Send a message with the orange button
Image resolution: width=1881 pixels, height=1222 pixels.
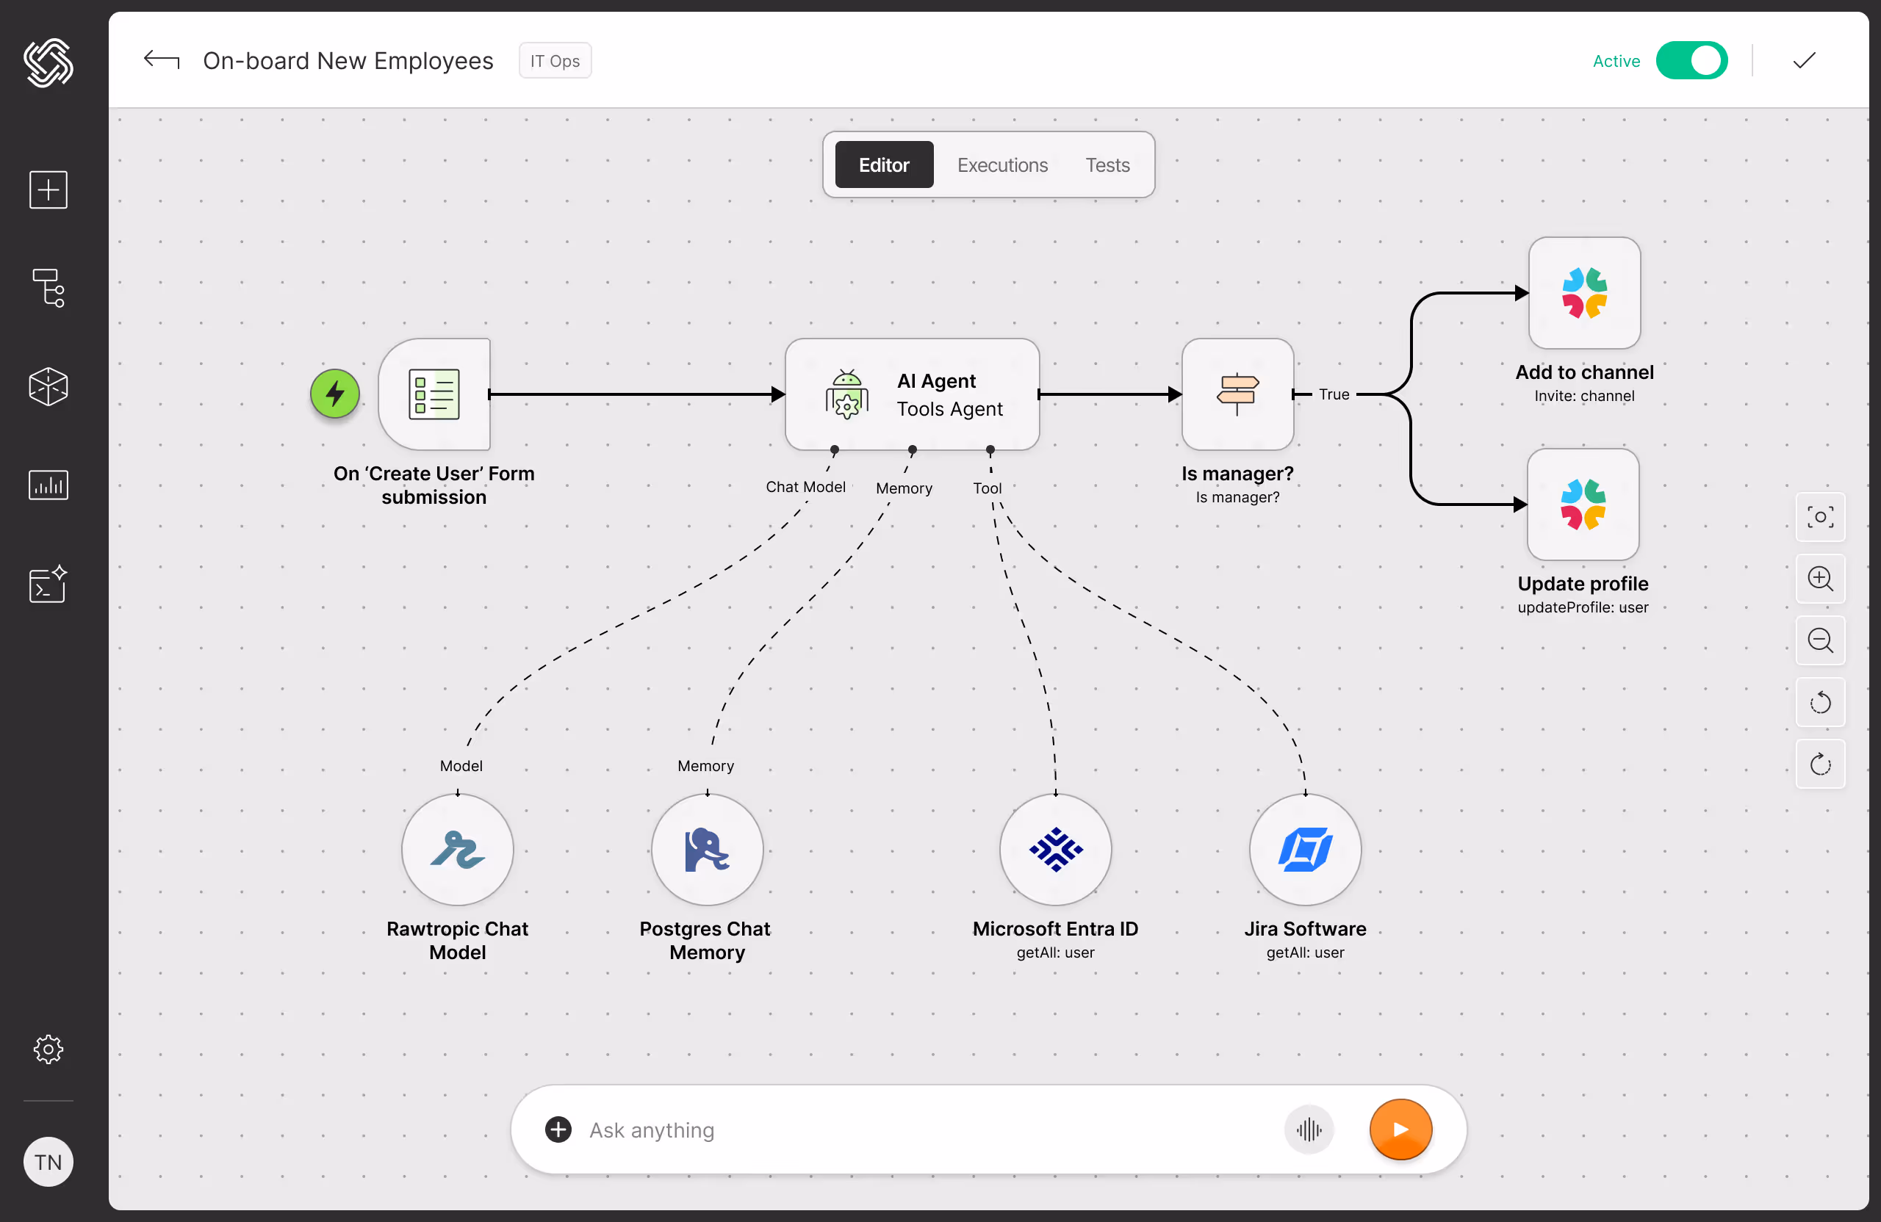point(1400,1129)
